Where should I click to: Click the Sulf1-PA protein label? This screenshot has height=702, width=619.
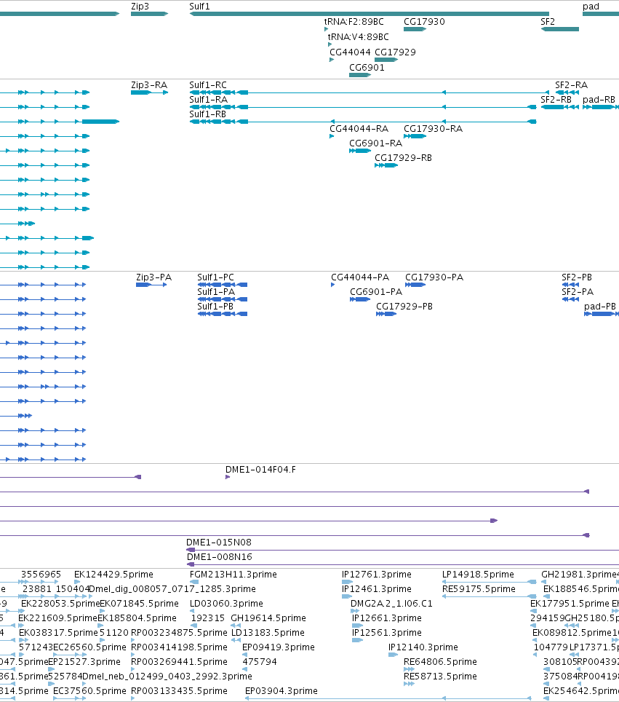click(x=216, y=291)
